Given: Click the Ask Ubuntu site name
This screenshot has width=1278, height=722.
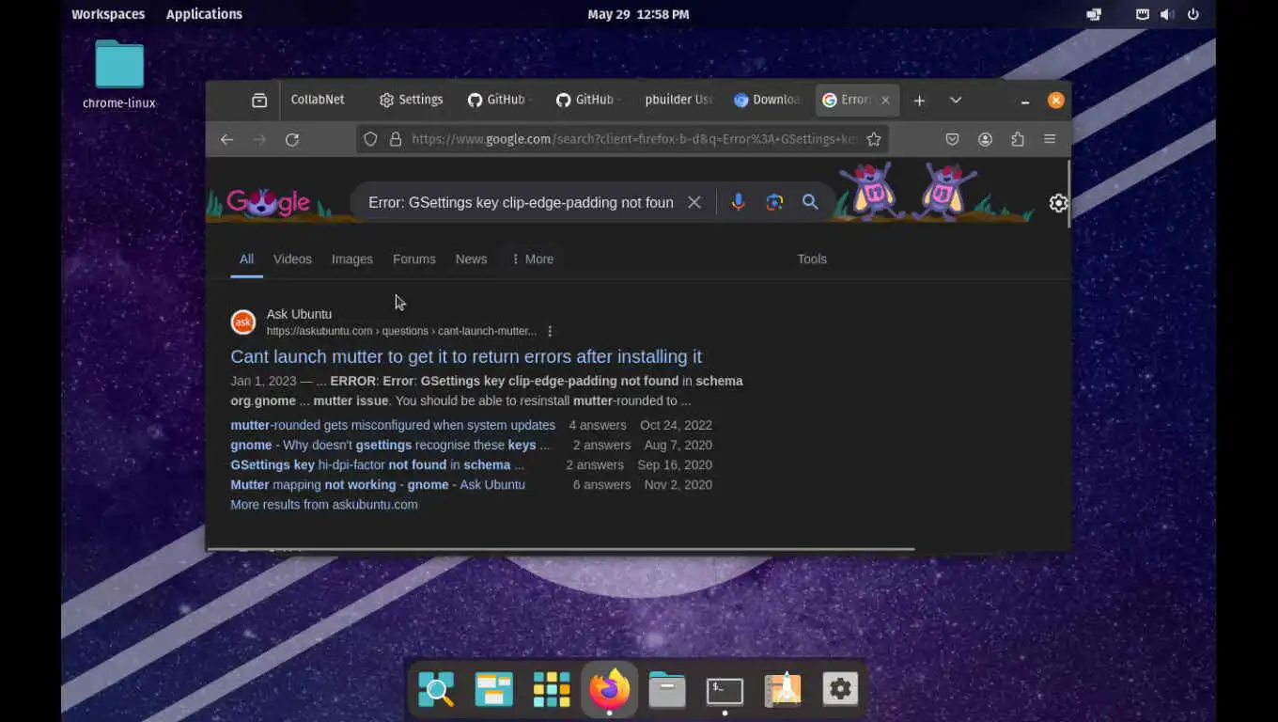Looking at the screenshot, I should pos(299,314).
